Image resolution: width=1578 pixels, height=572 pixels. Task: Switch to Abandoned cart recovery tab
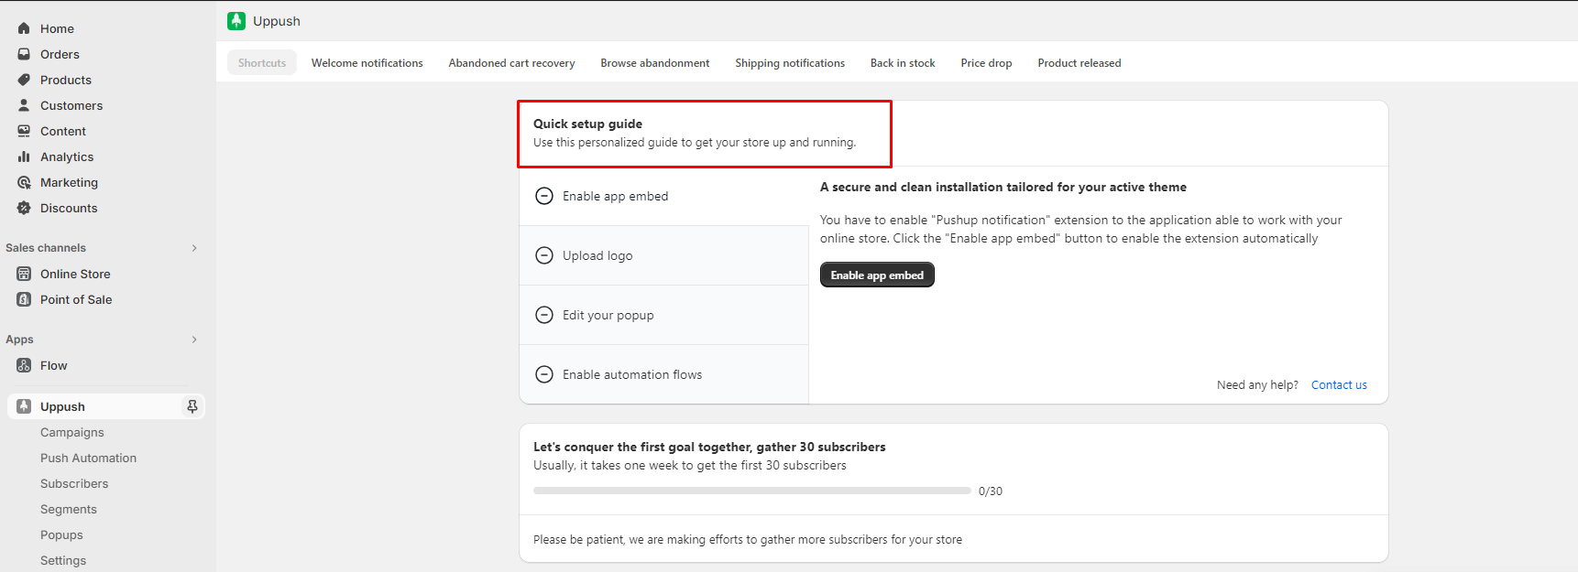[x=511, y=63]
